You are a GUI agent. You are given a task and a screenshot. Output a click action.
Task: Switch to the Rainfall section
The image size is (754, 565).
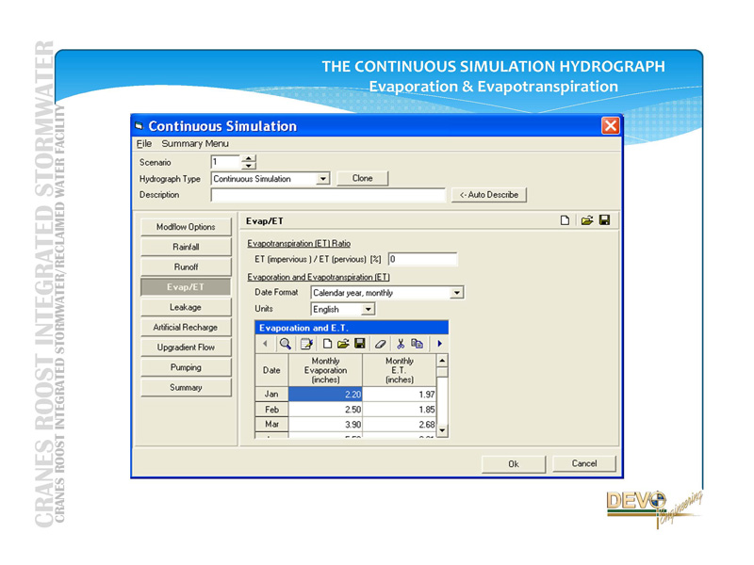tap(186, 247)
